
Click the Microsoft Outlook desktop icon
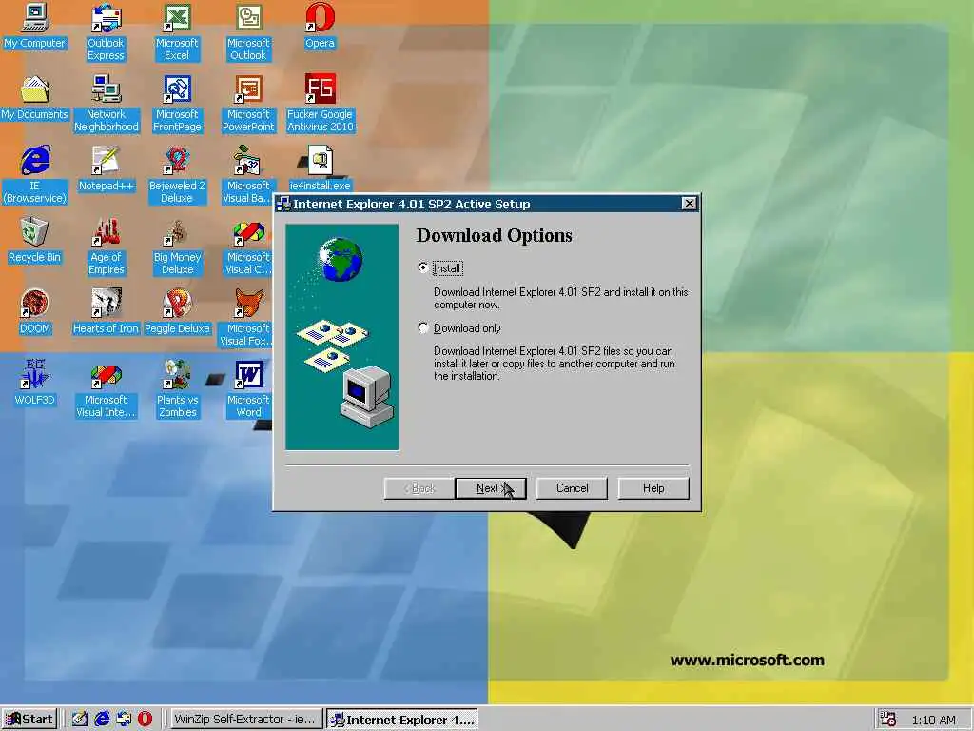[248, 31]
